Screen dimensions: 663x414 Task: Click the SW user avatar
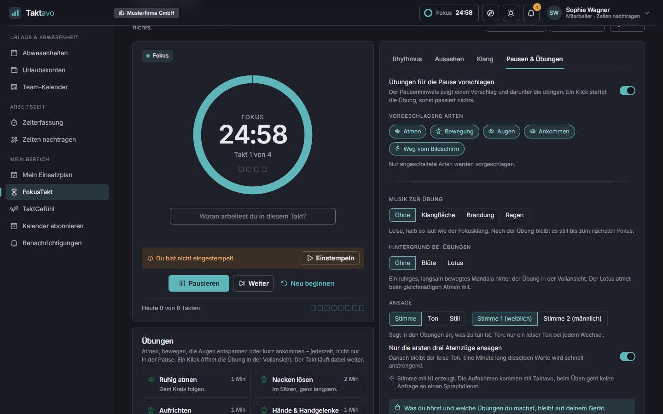pyautogui.click(x=554, y=13)
